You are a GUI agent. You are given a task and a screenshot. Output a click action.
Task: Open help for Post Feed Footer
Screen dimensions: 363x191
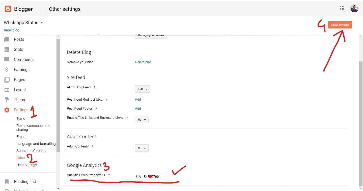(x=96, y=109)
